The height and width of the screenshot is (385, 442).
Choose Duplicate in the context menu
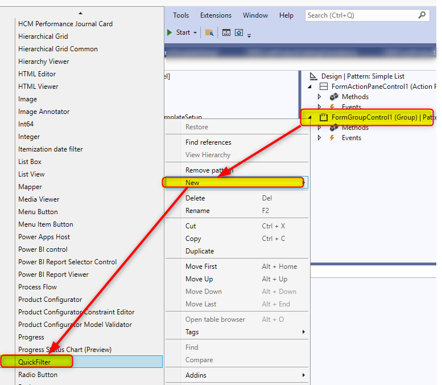237,251
